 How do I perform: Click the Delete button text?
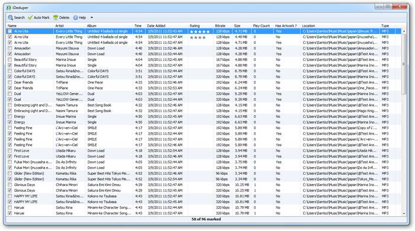click(64, 18)
